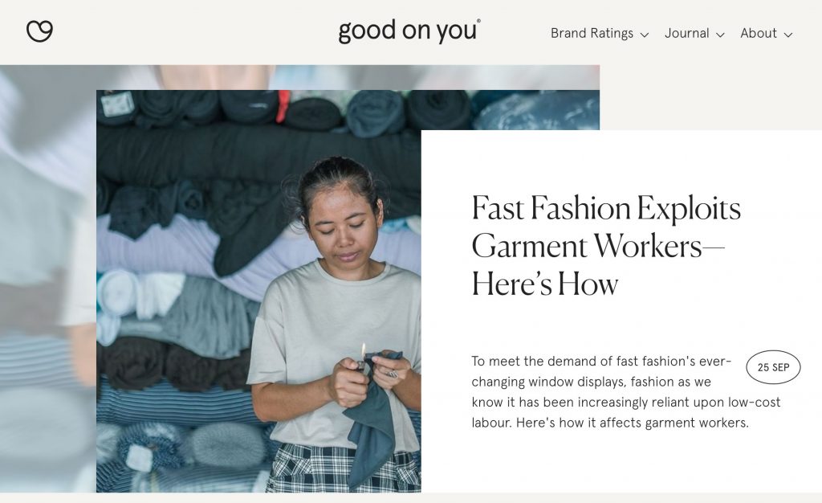Open the Brand Ratings menu
Image resolution: width=822 pixels, height=503 pixels.
592,33
